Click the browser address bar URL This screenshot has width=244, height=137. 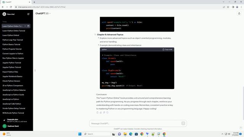(42, 7)
